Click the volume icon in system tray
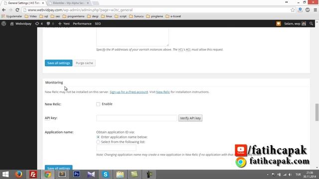Viewport: 319px width, 179px height. click(x=290, y=175)
